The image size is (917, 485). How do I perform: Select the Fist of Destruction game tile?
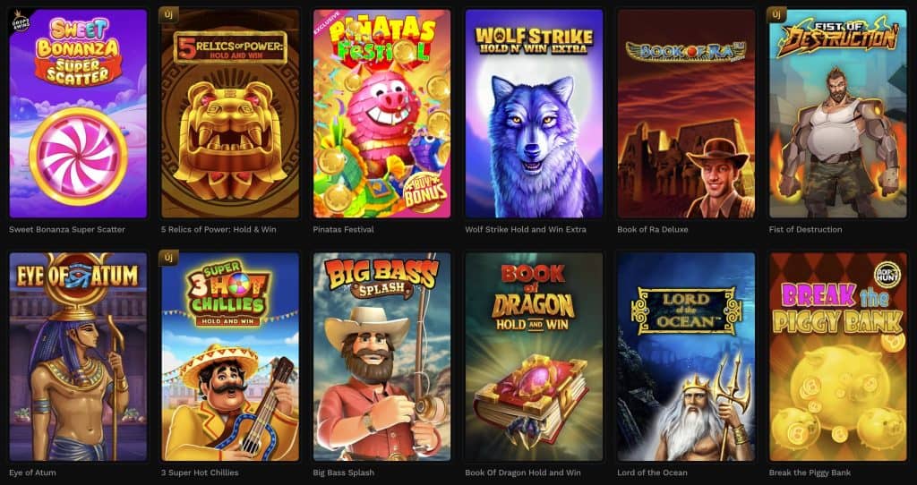(x=838, y=114)
